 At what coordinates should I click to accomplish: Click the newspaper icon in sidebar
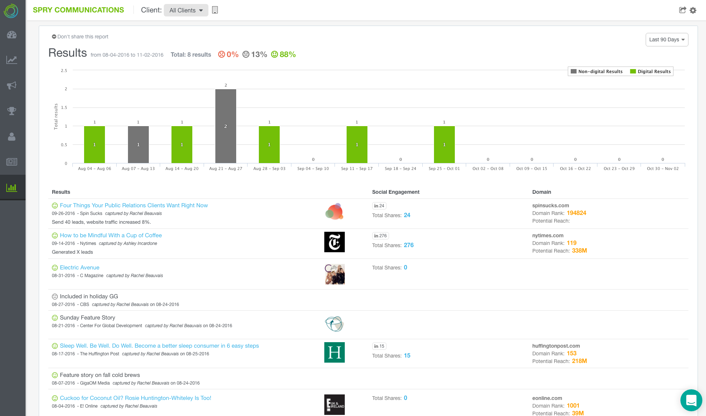(x=12, y=162)
